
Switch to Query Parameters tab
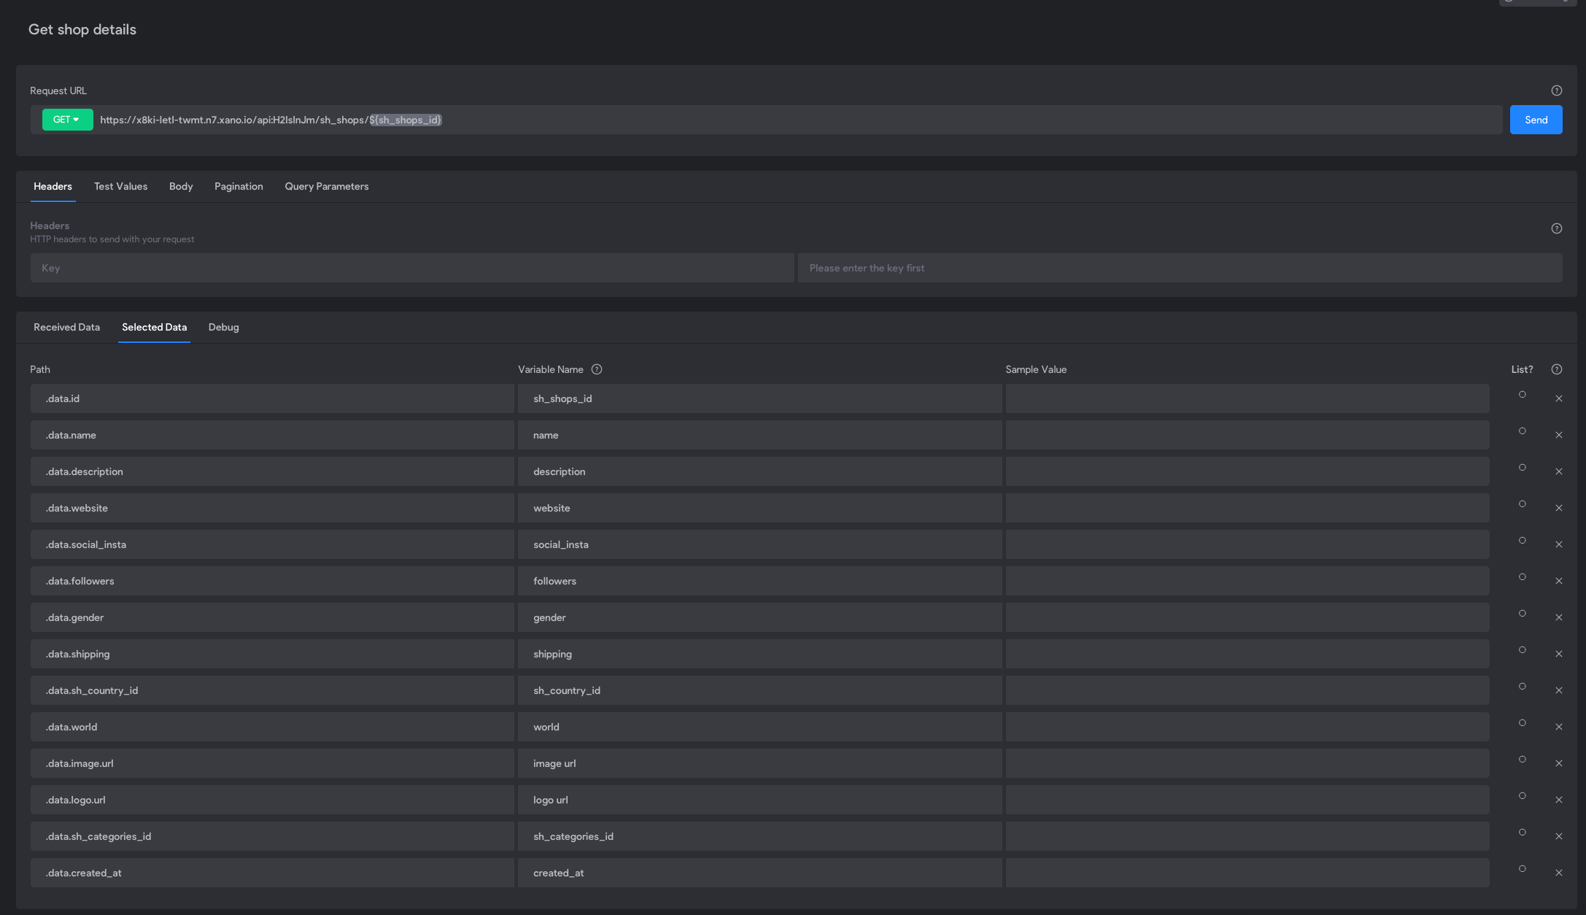(326, 187)
